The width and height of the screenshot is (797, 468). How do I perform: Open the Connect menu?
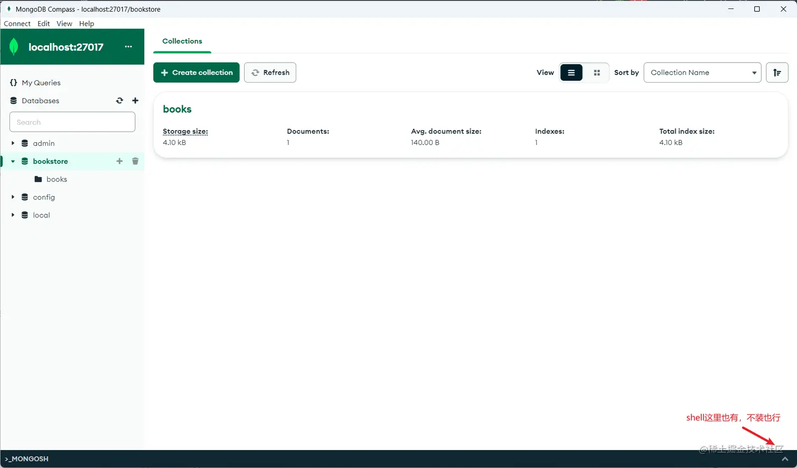tap(17, 24)
